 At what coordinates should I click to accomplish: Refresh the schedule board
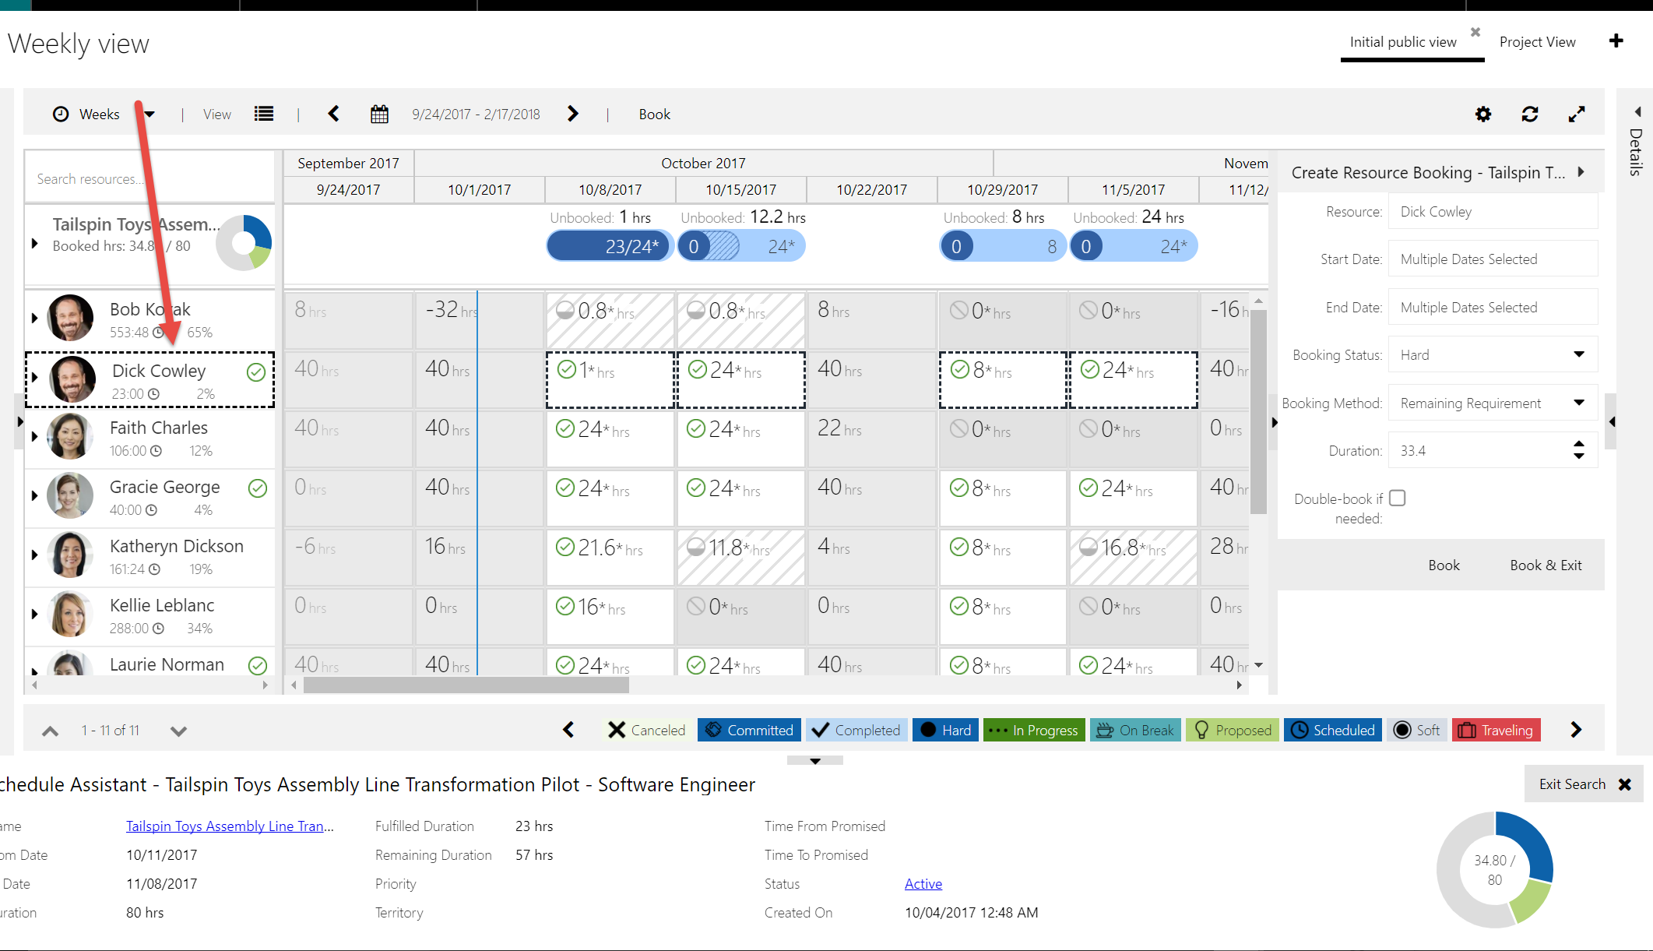(1530, 114)
